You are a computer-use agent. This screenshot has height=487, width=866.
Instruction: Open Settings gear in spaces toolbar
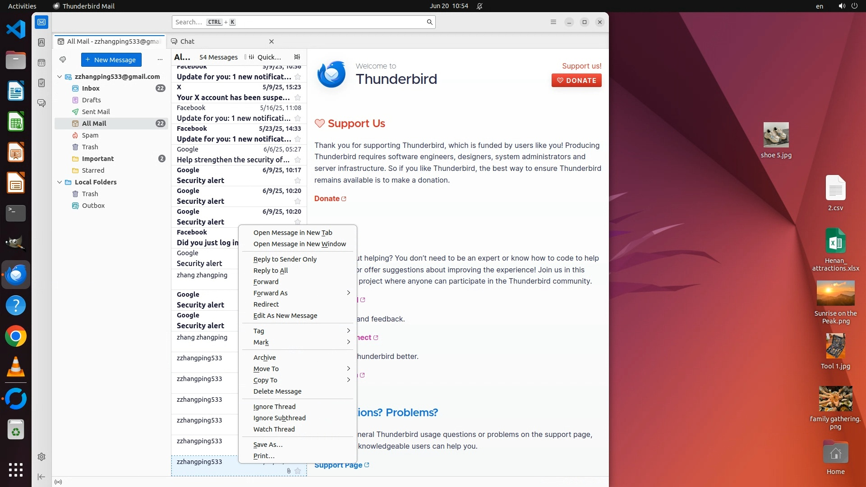point(41,457)
